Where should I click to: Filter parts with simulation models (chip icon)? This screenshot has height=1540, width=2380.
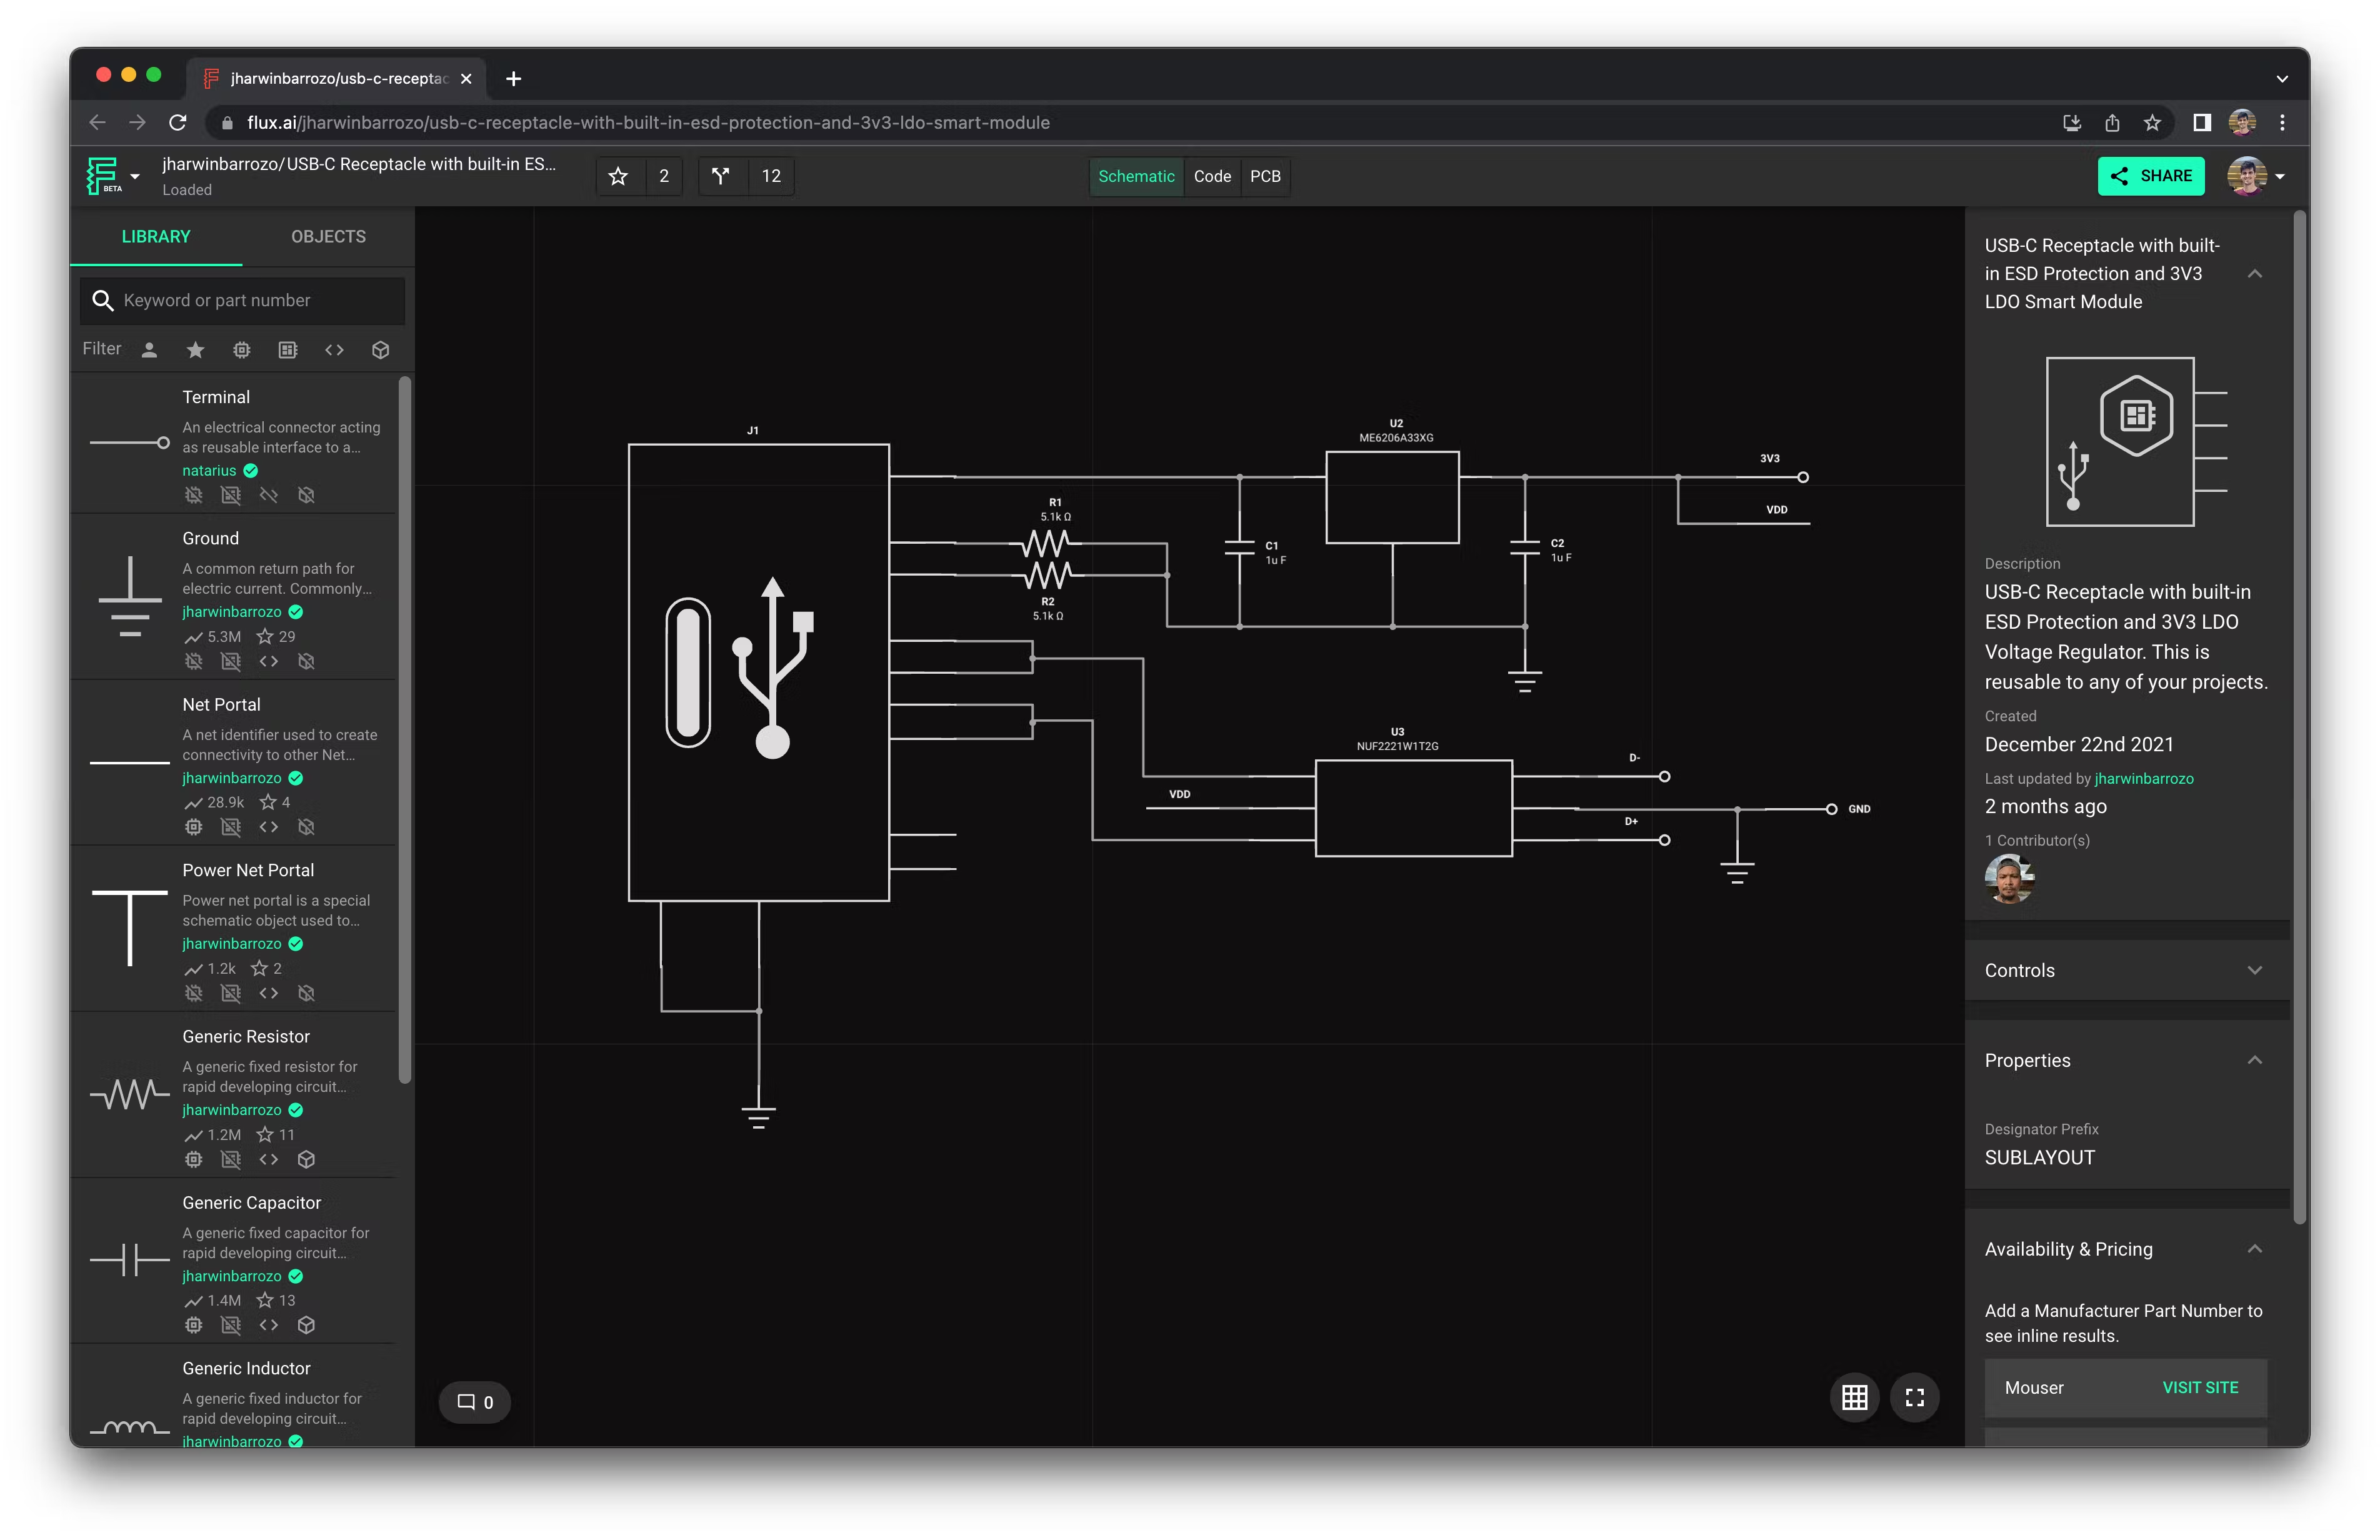coord(241,349)
